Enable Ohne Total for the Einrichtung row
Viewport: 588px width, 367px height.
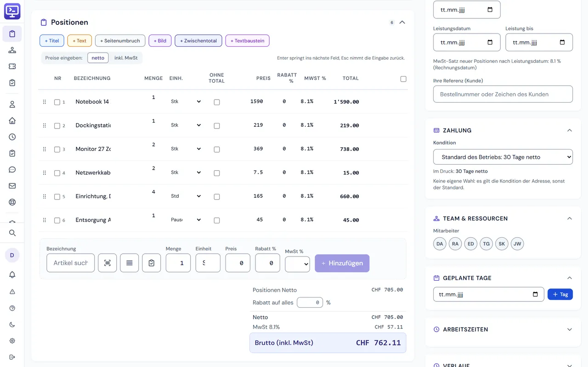(217, 197)
